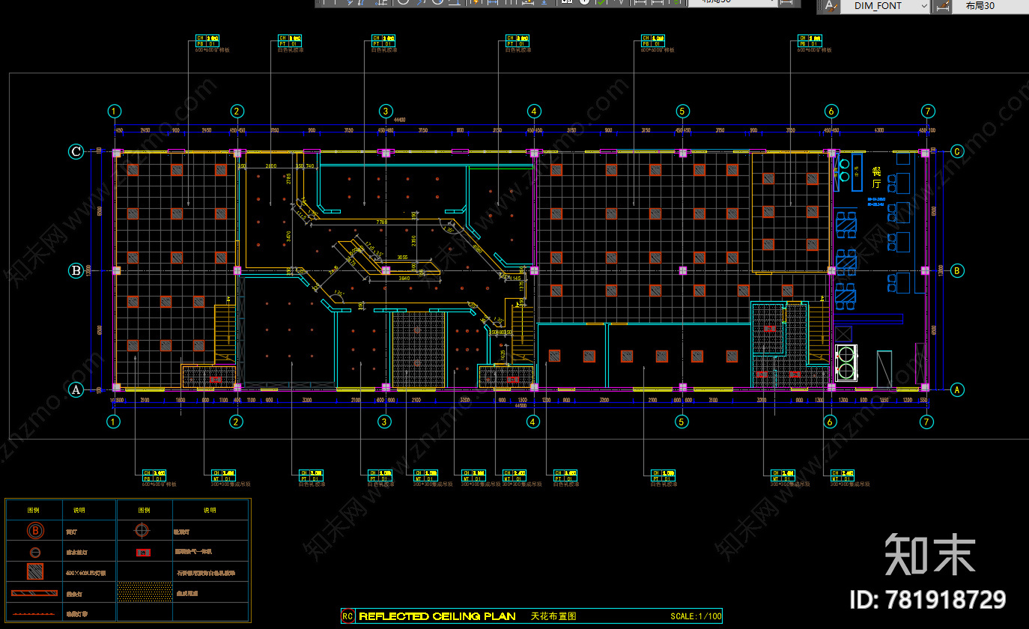1029x629 pixels.
Task: Select grid bubble 7 above the plan
Action: tap(927, 111)
